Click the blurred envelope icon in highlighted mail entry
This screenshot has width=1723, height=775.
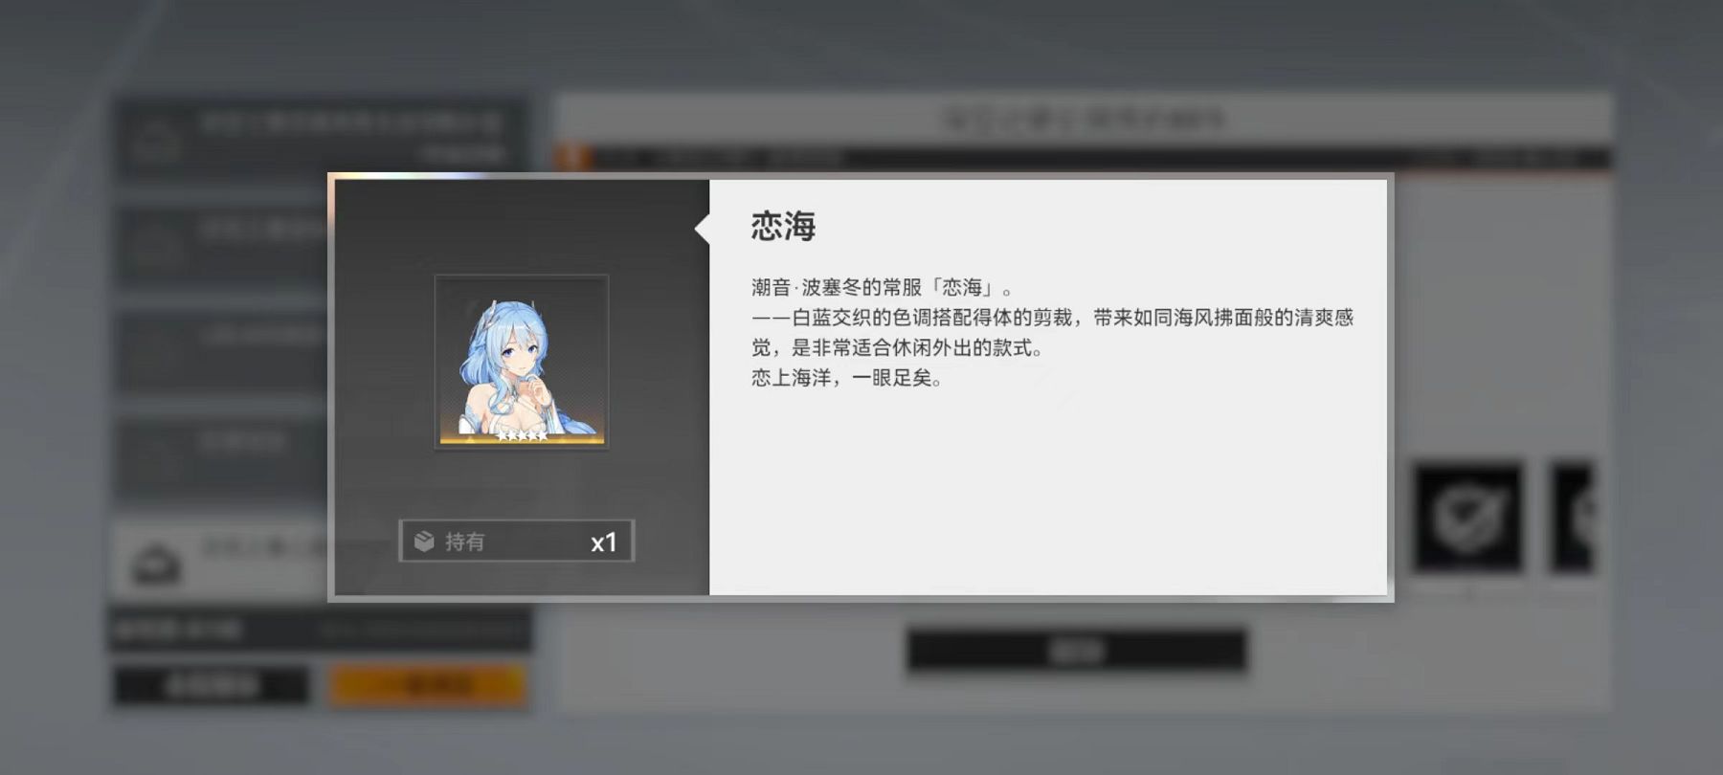(156, 563)
